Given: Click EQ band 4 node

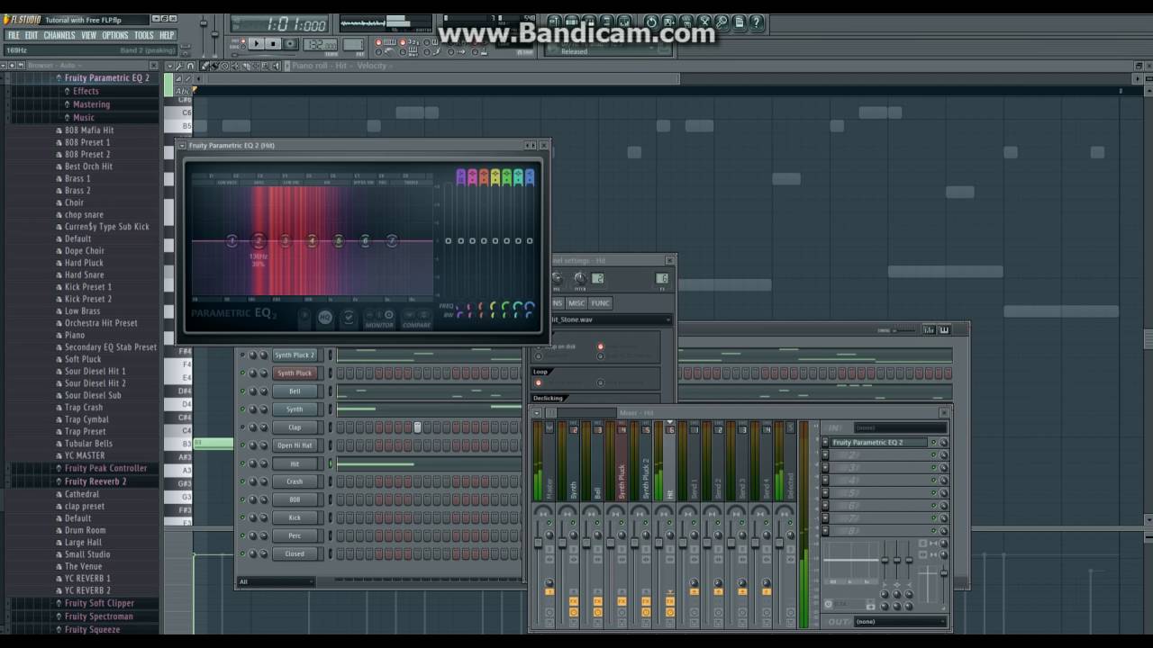Looking at the screenshot, I should (312, 240).
